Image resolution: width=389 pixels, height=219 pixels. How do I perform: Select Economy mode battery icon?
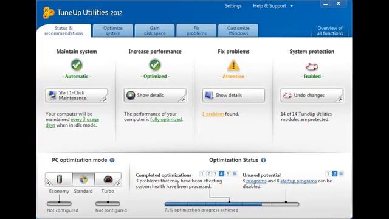pyautogui.click(x=59, y=179)
